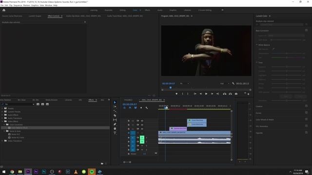This screenshot has width=312, height=175.
Task: Expand the Lumetri Presets folder
Action: pyautogui.click(x=2, y=112)
